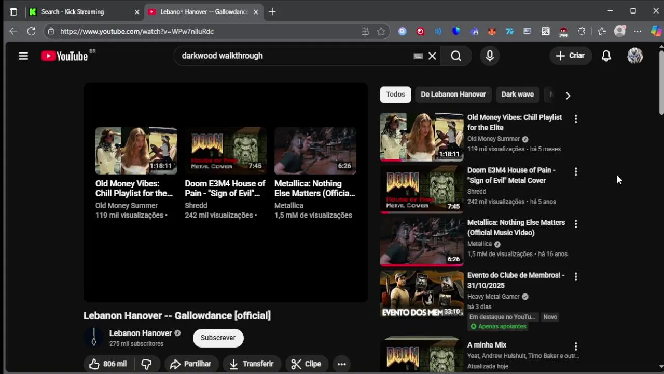Screen dimensions: 664x374
Task: Open sidebar Metallica Nothing Else Matters thumbnail
Action: tap(422, 242)
